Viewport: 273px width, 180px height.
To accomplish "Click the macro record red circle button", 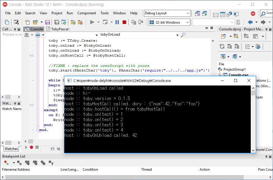I will tap(31, 147).
